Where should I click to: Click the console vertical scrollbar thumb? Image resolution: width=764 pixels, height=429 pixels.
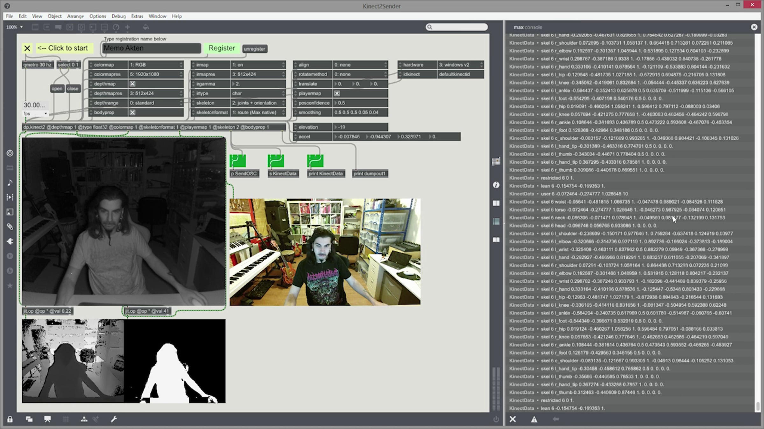point(758,406)
